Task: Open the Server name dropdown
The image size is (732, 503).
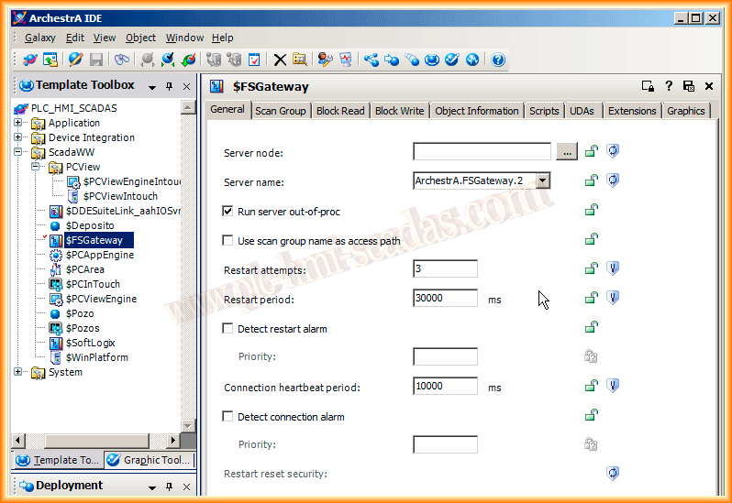Action: [x=542, y=180]
